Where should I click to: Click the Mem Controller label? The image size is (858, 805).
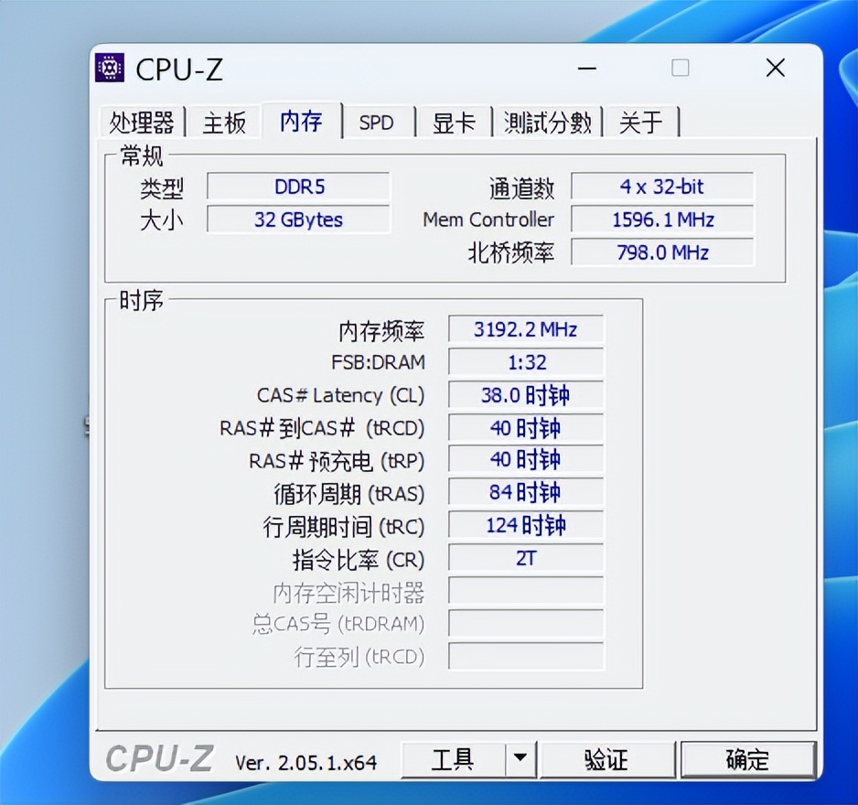tap(488, 220)
